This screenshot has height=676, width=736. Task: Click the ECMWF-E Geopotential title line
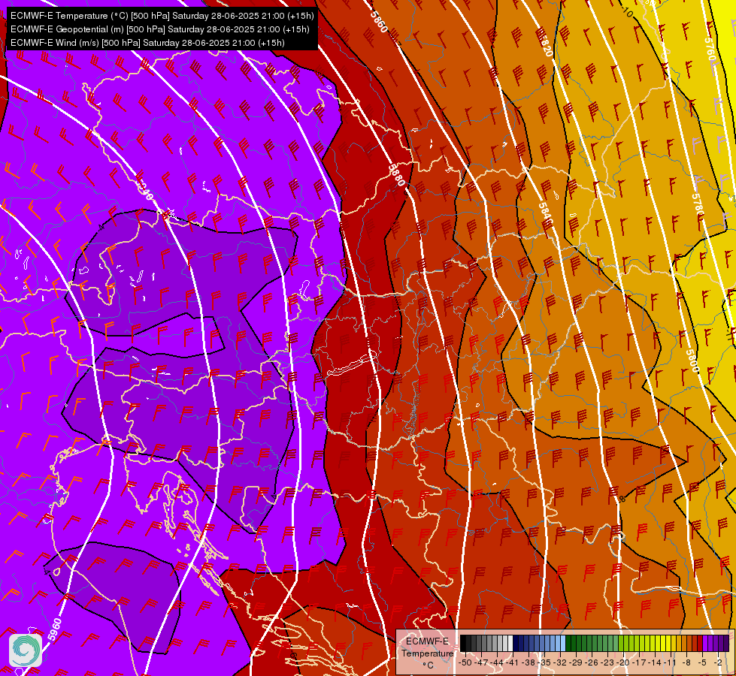159,29
